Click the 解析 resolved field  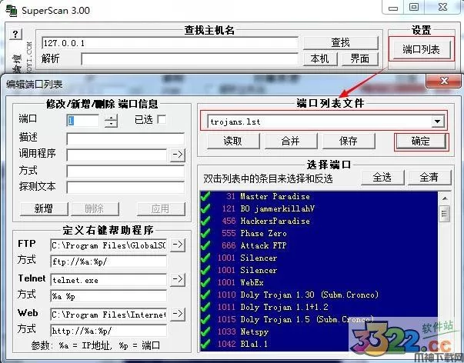(x=190, y=59)
